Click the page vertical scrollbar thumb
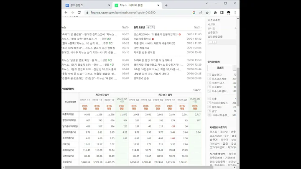 [238, 87]
